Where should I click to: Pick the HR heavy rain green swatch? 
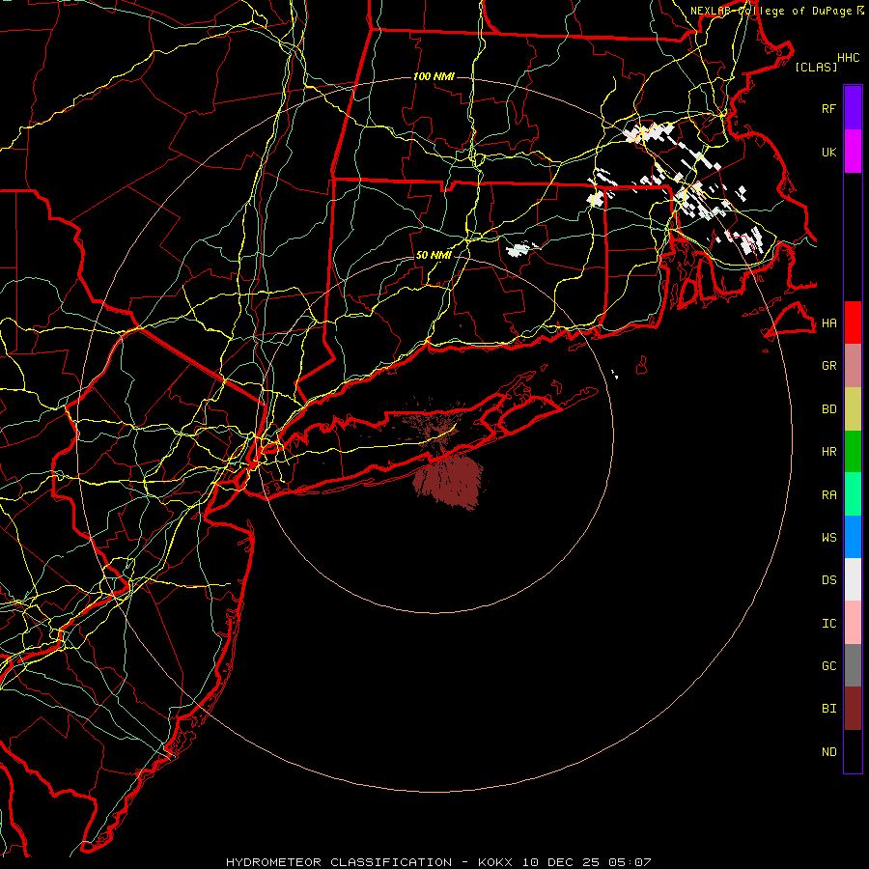(x=853, y=452)
